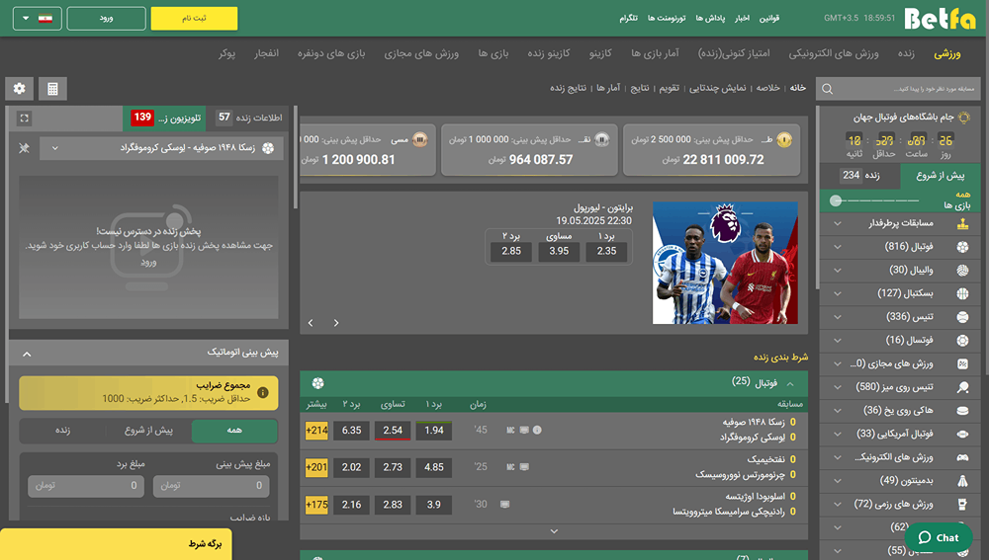Open the 'پوکر' navigation tab

227,53
